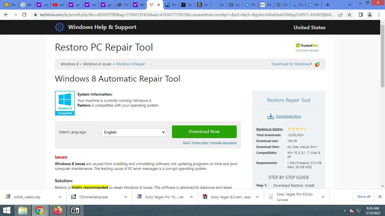Click the Windows Help & Support gear icon
Viewport: 385px width, 216px height.
pos(59,27)
